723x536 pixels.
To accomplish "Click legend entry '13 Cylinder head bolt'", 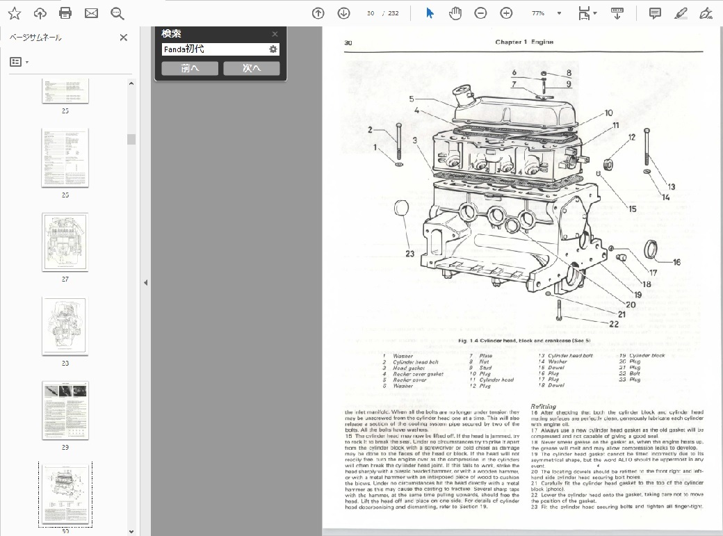I will click(566, 356).
